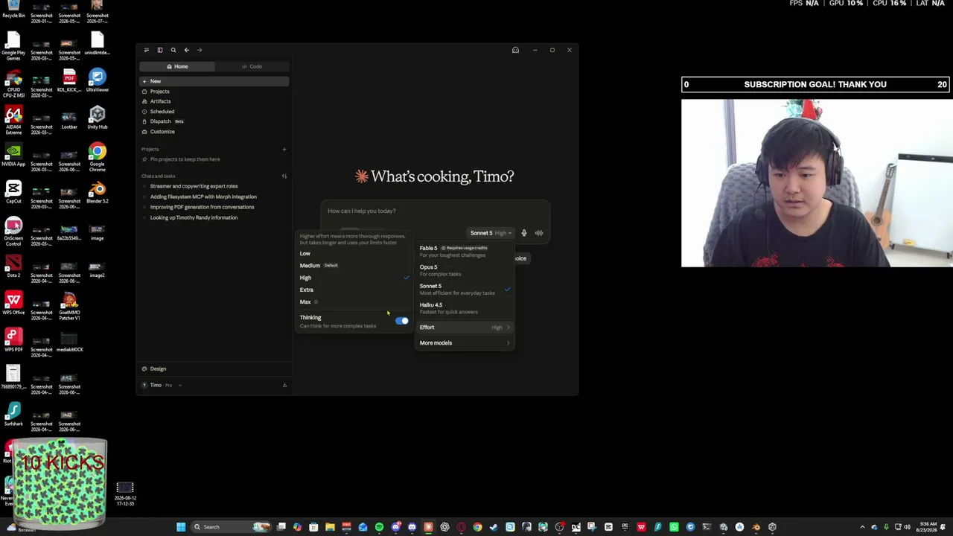Viewport: 953px width, 536px height.
Task: Start voice mode with the waveform icon
Action: click(x=539, y=233)
